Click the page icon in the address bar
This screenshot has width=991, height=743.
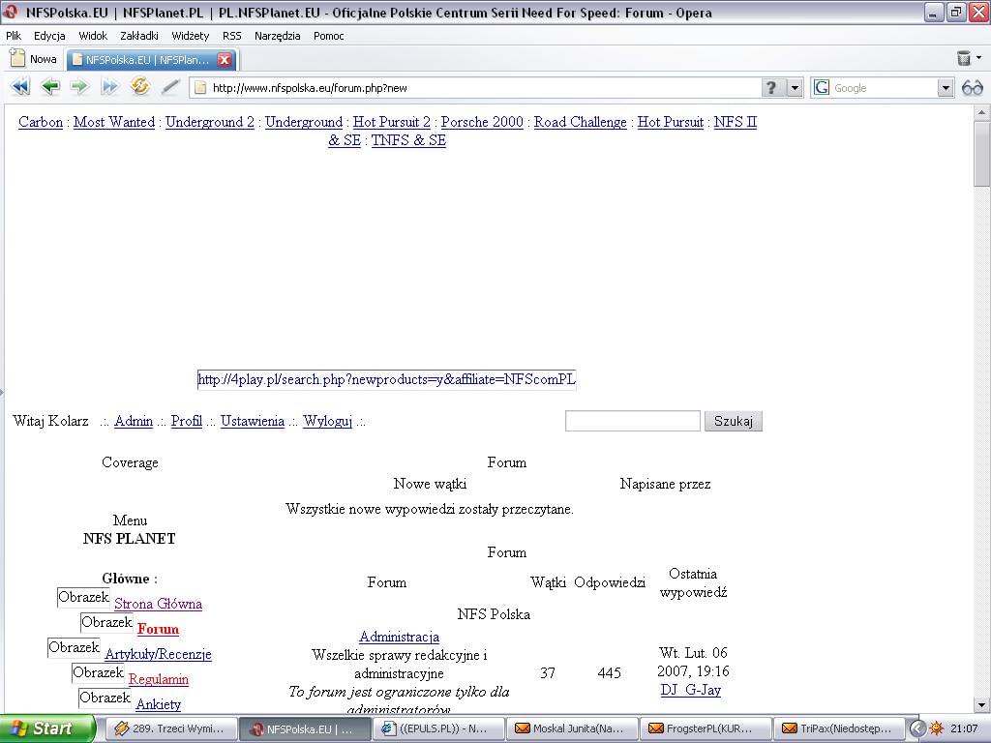coord(200,88)
